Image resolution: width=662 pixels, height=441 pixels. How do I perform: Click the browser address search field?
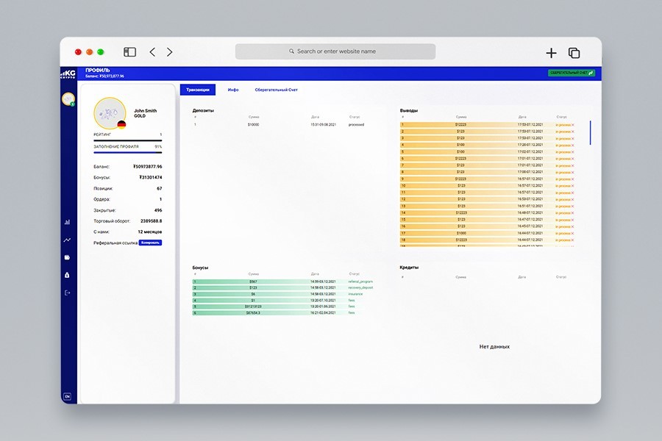click(x=335, y=51)
